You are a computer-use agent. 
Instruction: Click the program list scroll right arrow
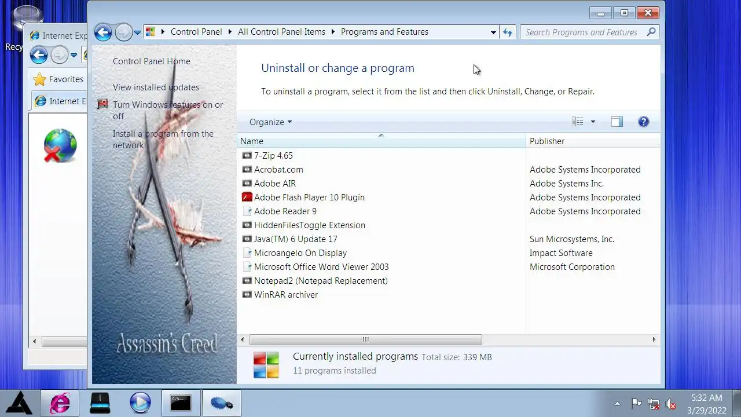coord(654,339)
